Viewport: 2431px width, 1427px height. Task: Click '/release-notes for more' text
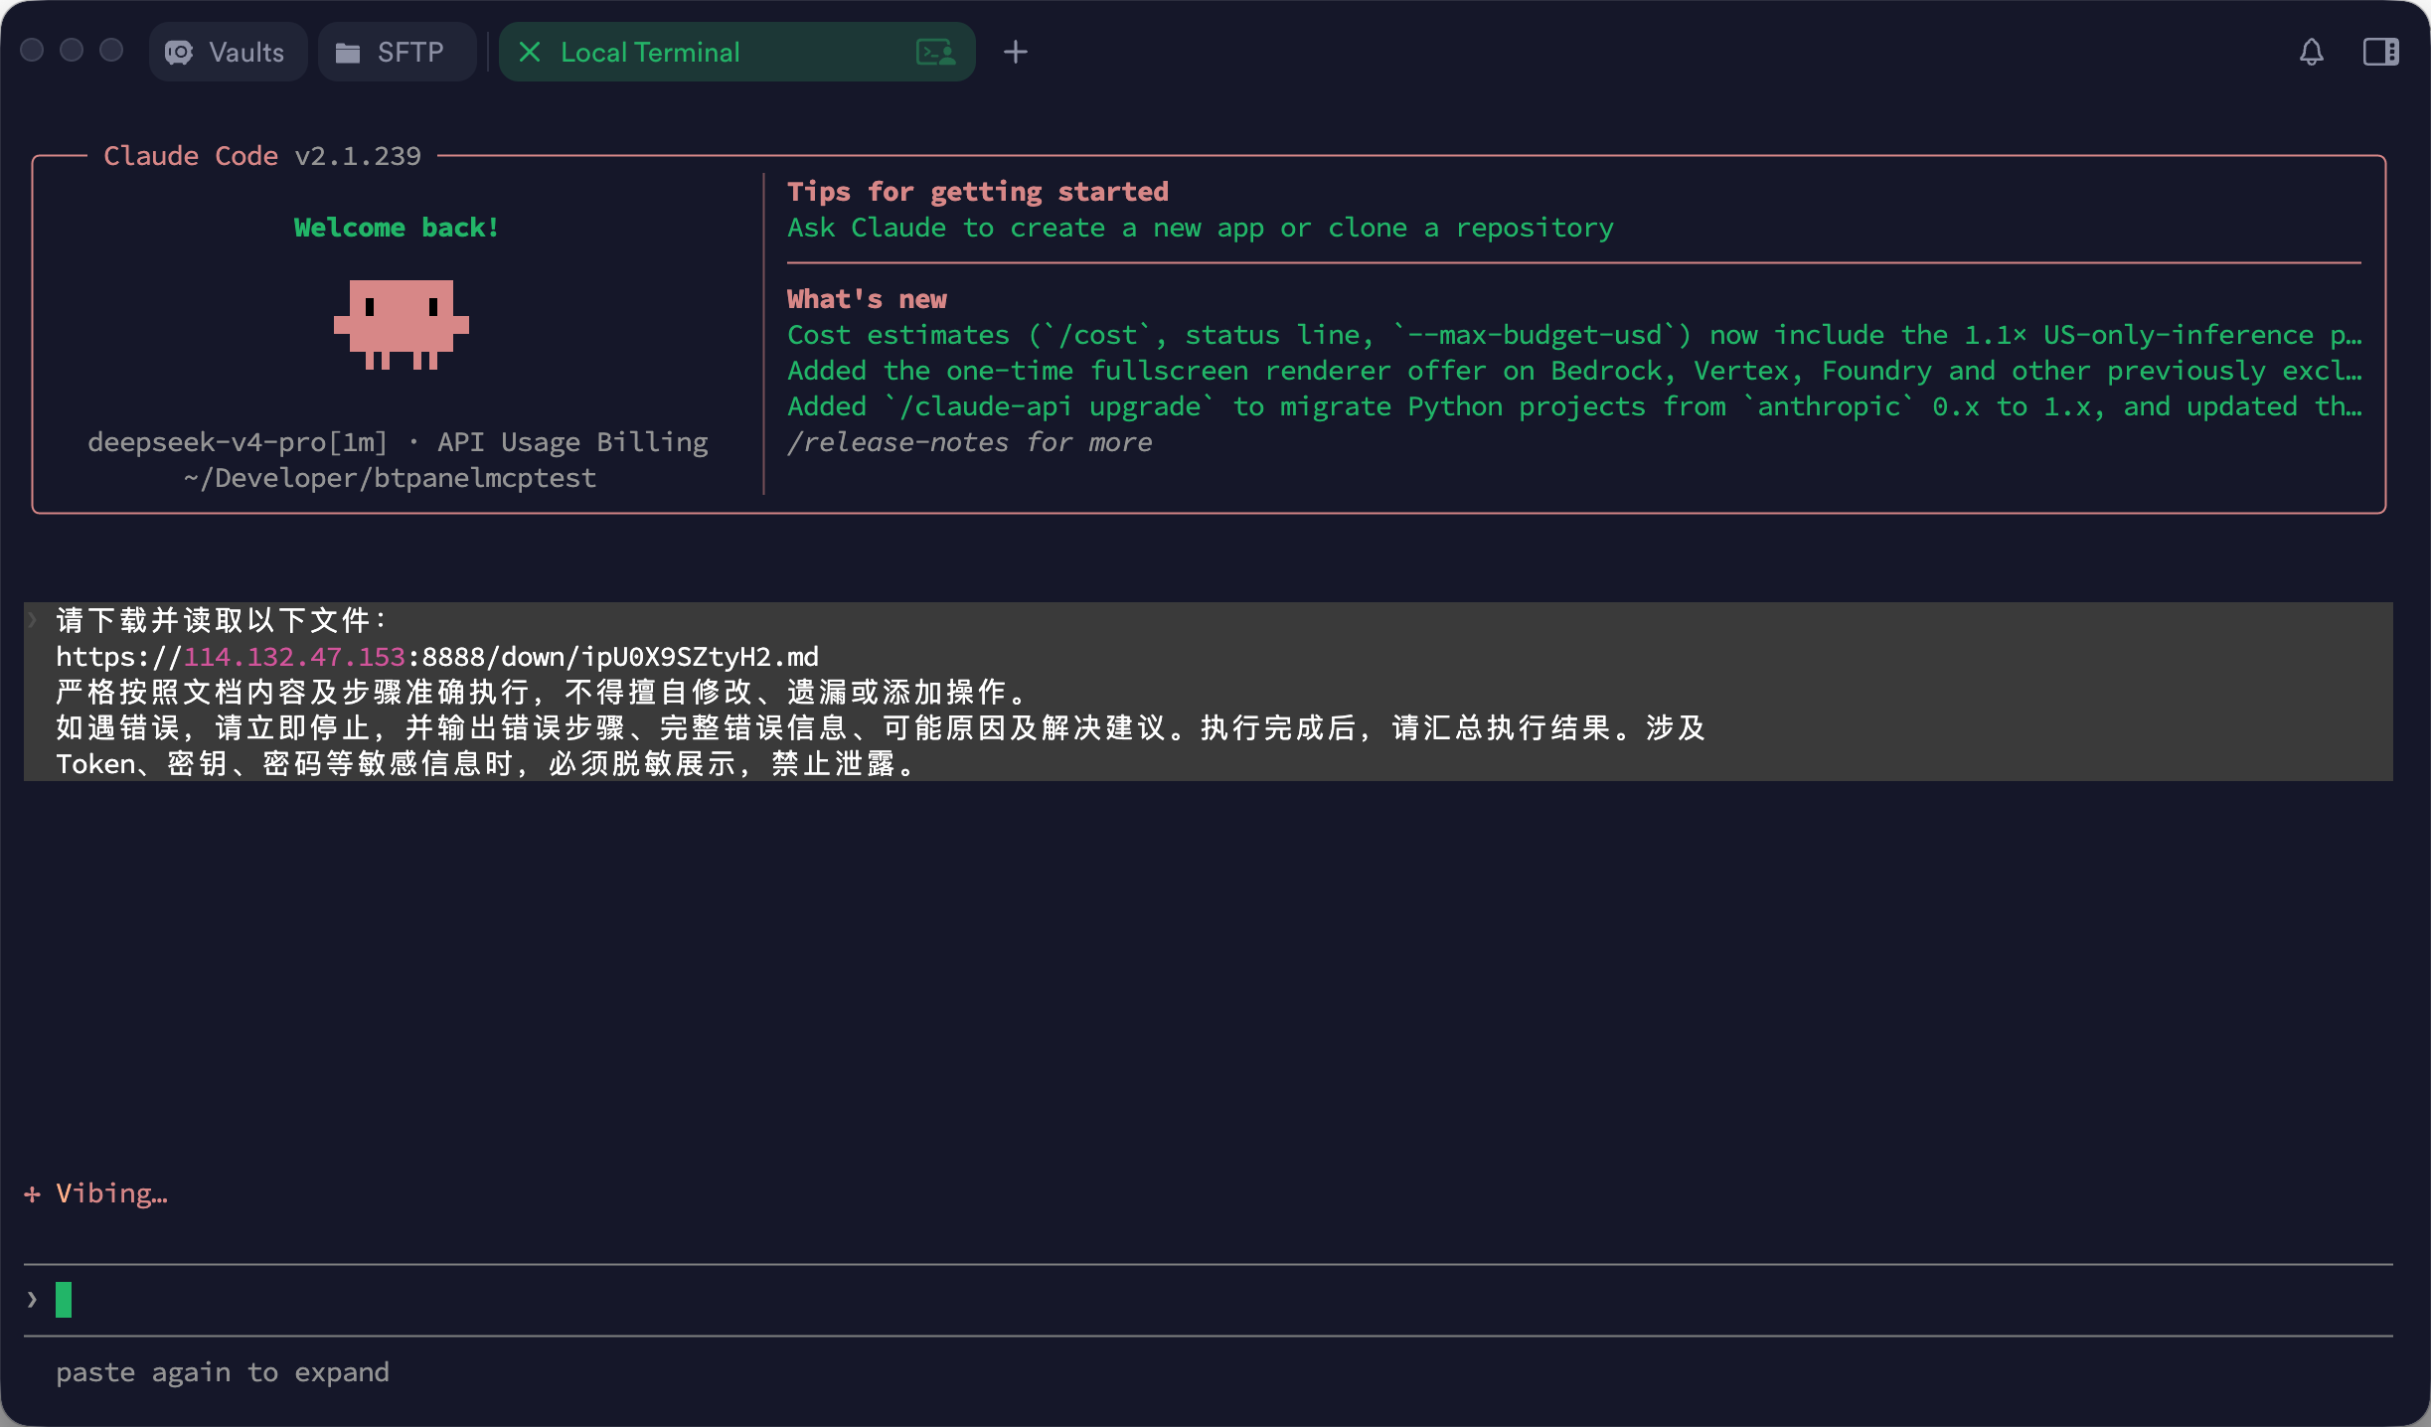[x=970, y=442]
